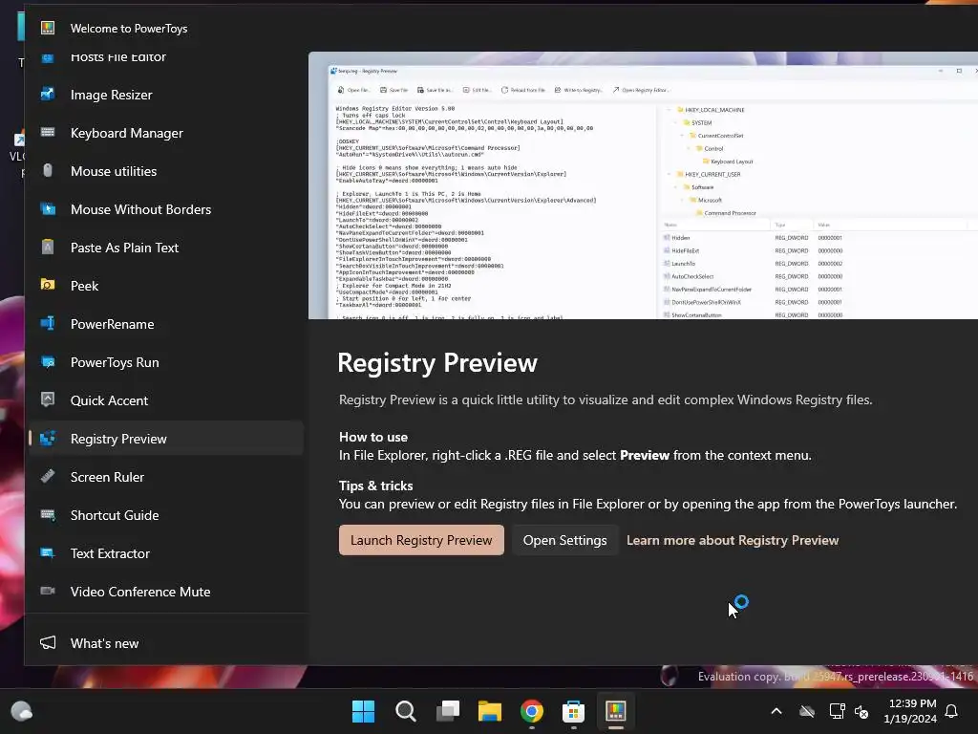Select Screen Ruler in the sidebar

(x=166, y=476)
